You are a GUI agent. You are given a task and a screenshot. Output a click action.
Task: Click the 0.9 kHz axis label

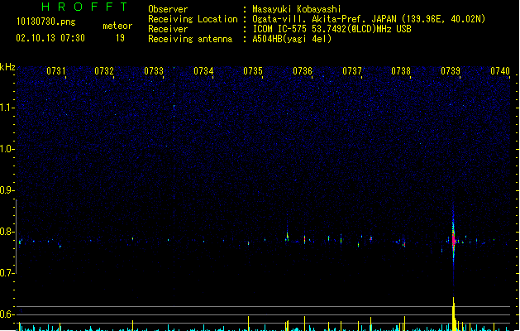tap(7, 190)
